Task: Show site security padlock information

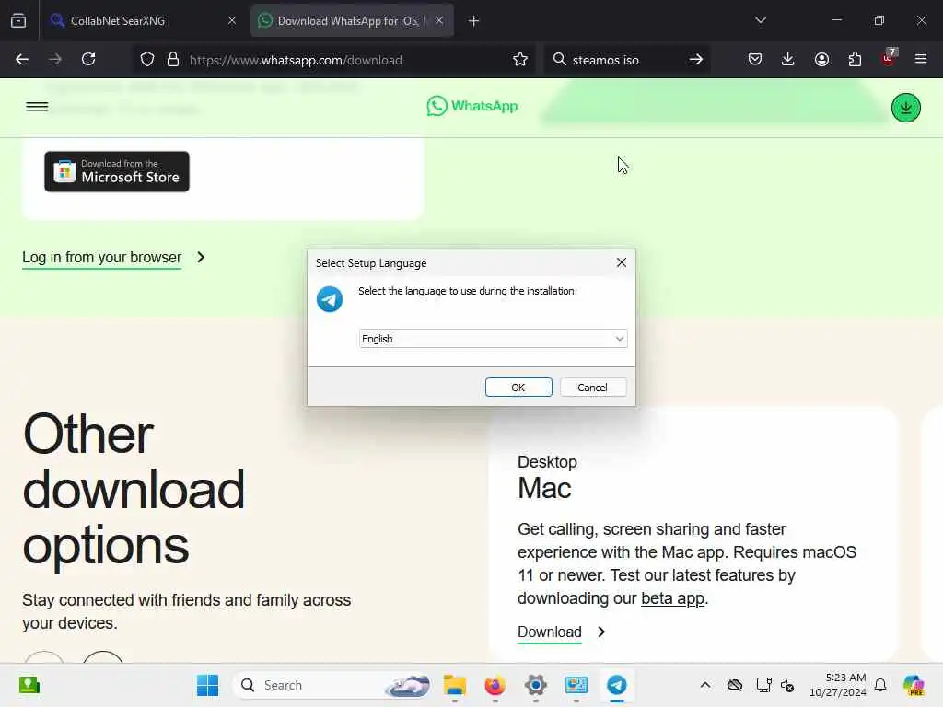Action: pyautogui.click(x=173, y=60)
